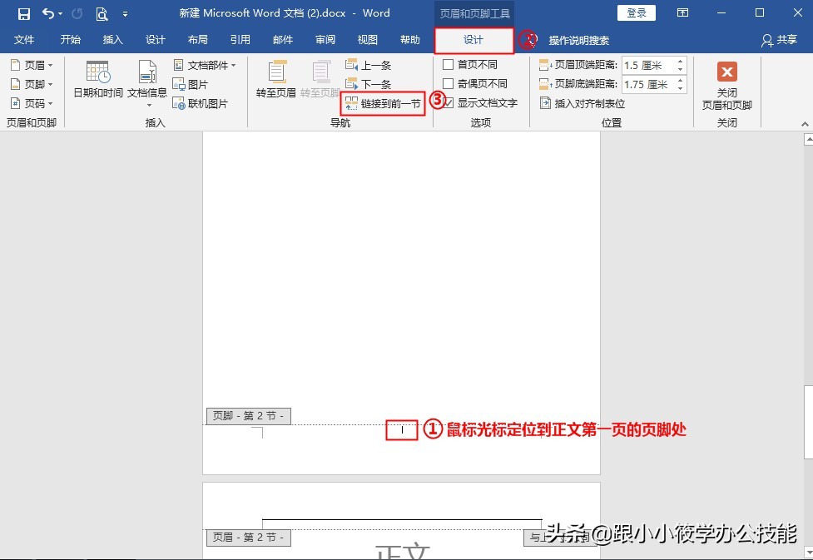
Task: Click 关闭页眉和页脚 to close header view
Action: [728, 83]
